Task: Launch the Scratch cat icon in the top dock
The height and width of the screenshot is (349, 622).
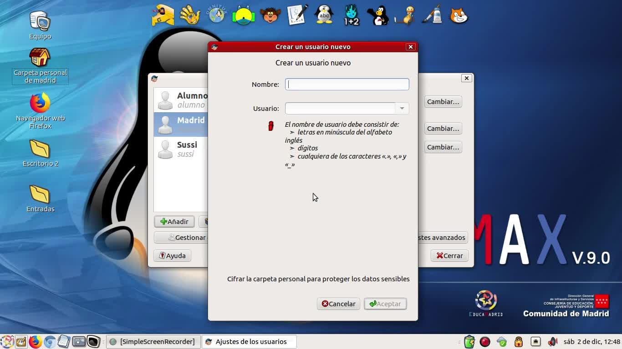Action: tap(459, 15)
